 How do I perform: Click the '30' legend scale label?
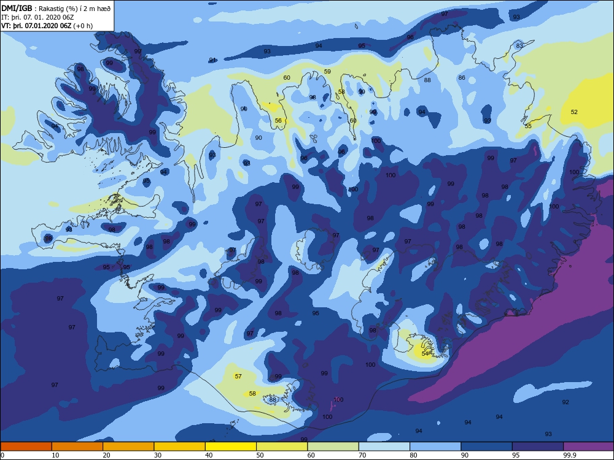[158, 455]
